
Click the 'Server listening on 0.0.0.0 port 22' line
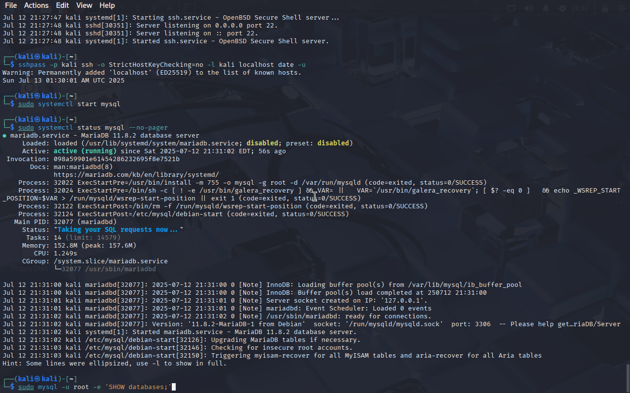coord(140,26)
